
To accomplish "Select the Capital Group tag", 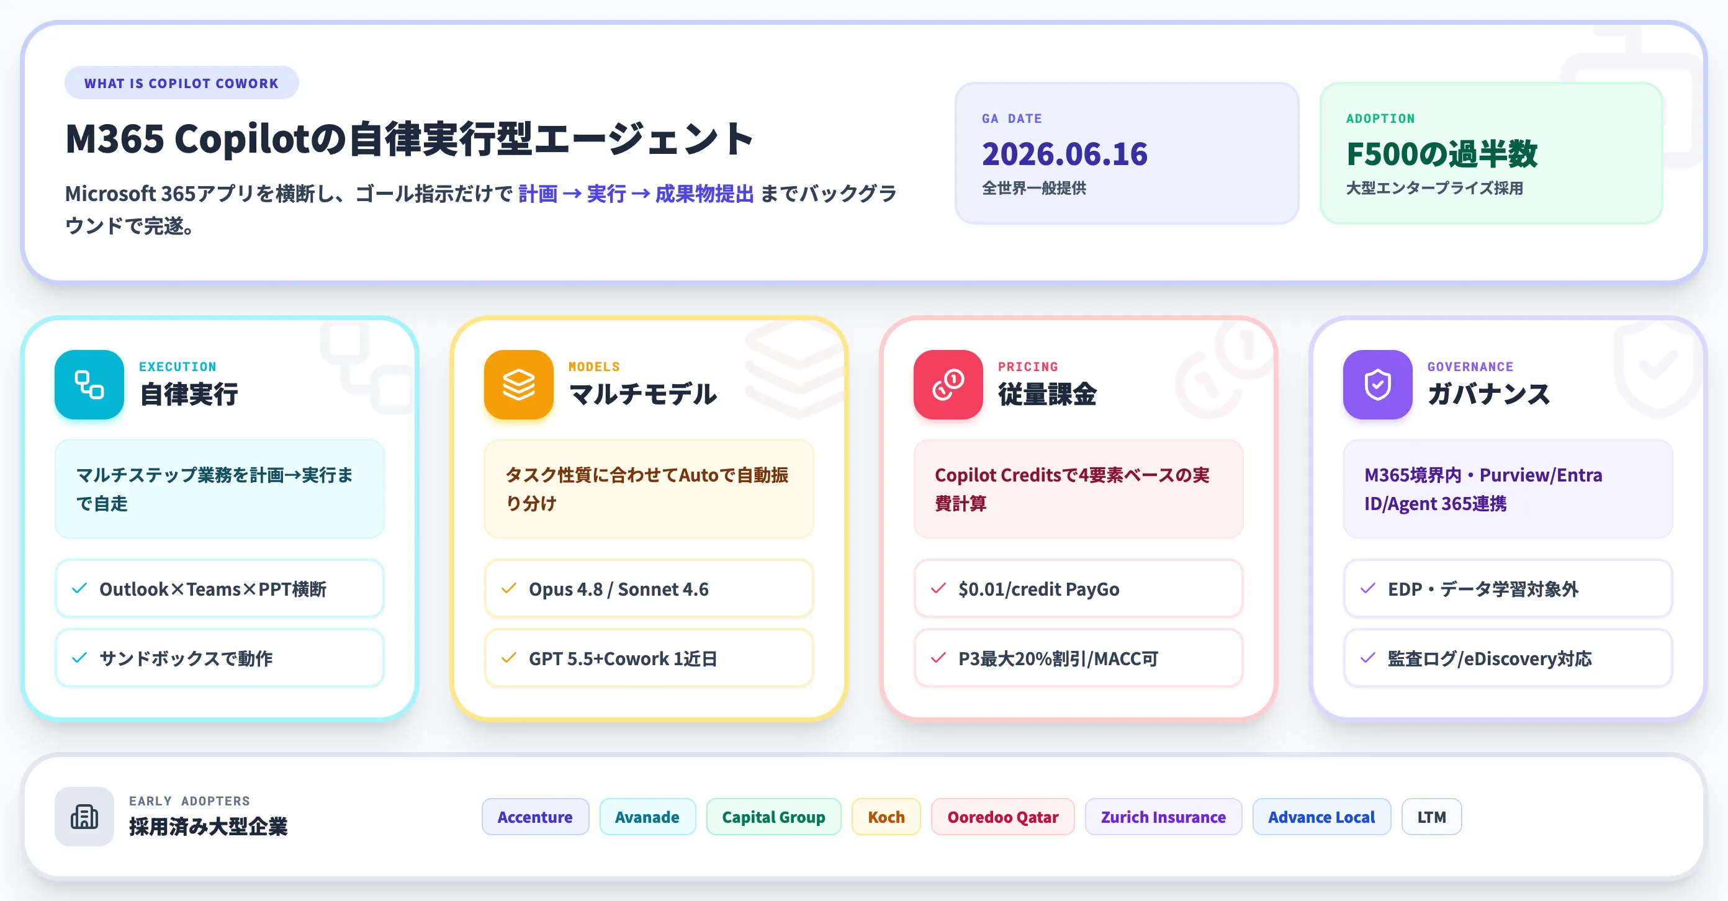I will point(773,817).
